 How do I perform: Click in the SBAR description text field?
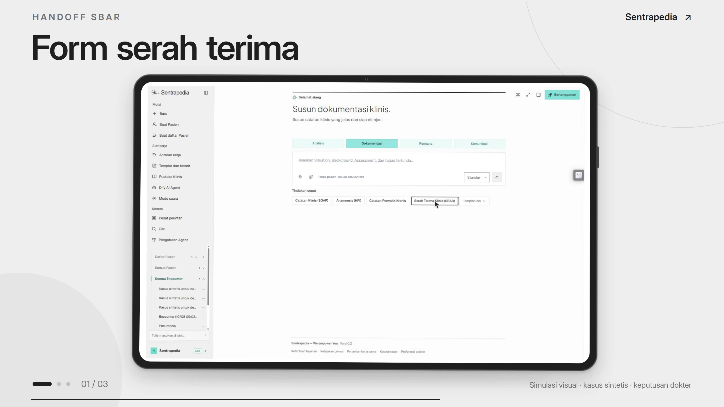398,161
